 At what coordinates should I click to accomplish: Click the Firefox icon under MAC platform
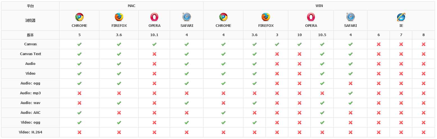pos(119,17)
